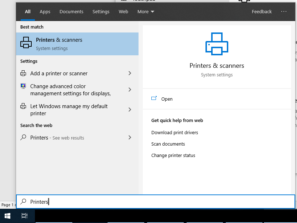Click the Feedback button

pyautogui.click(x=262, y=11)
